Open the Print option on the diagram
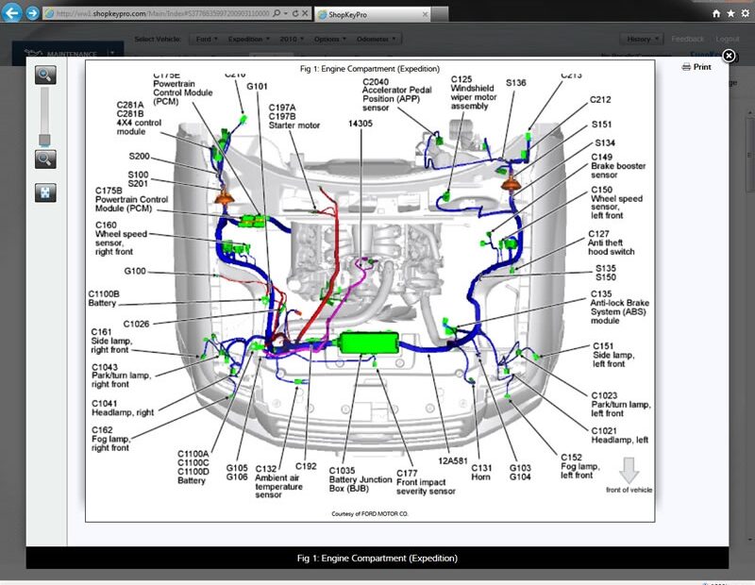 tap(696, 67)
